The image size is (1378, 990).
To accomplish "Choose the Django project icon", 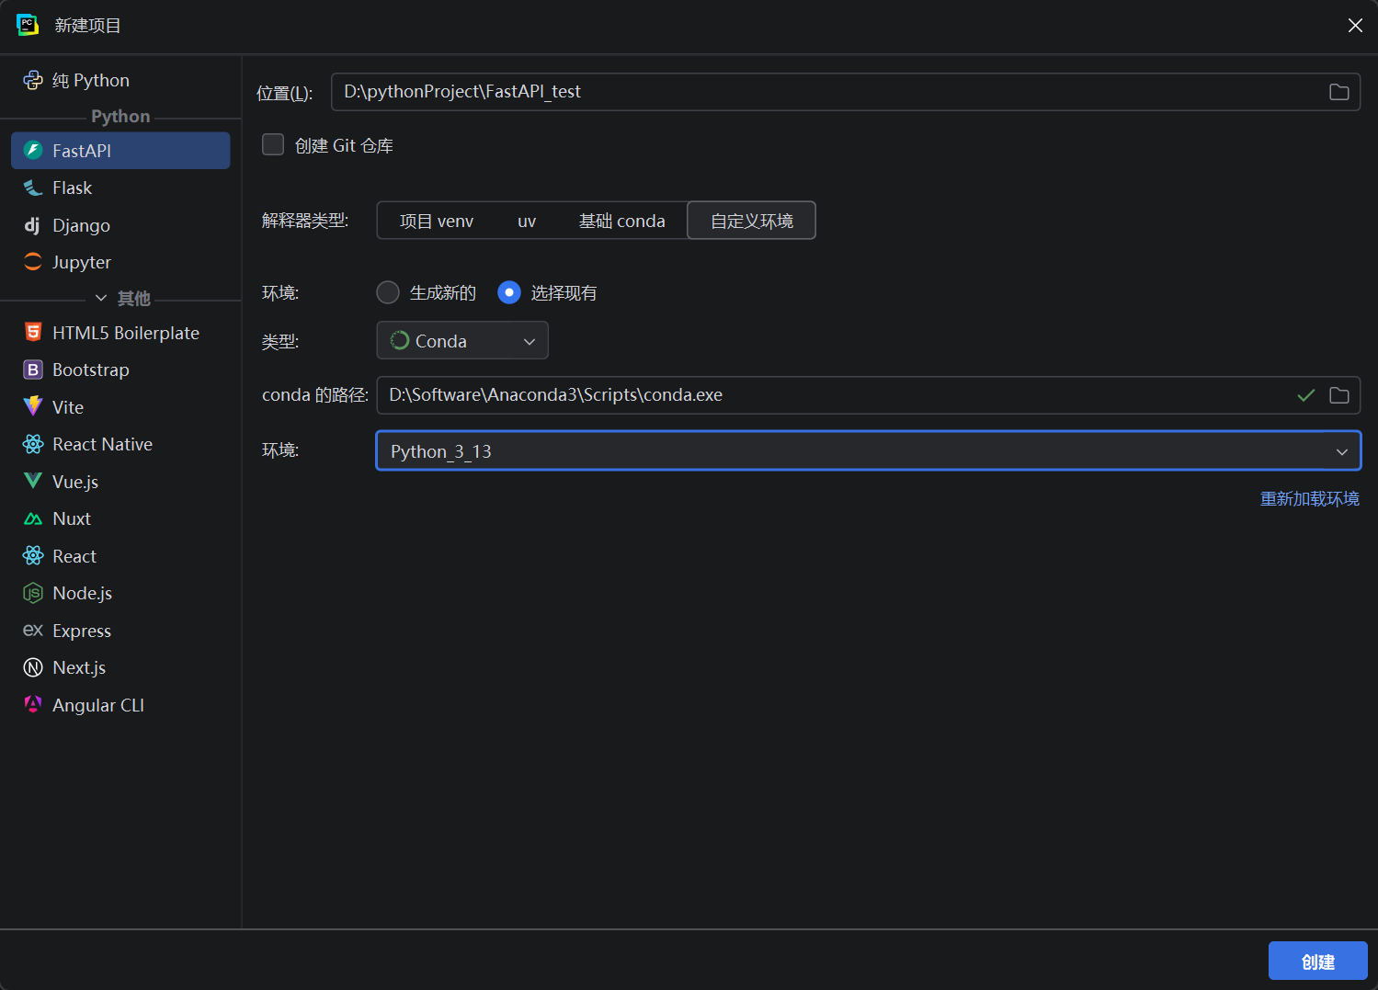I will [32, 225].
